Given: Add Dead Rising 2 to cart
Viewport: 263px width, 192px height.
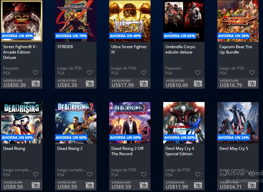Looking at the screenshot, I should (90, 185).
